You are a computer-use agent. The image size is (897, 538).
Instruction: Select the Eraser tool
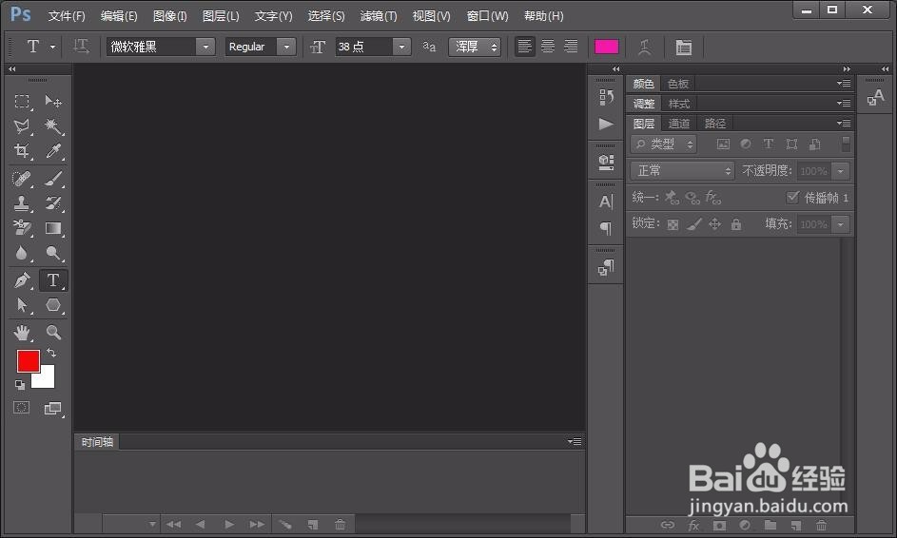(22, 228)
